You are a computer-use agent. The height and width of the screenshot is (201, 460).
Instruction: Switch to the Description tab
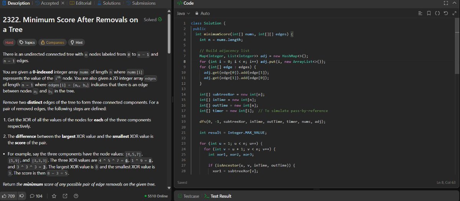[x=16, y=3]
